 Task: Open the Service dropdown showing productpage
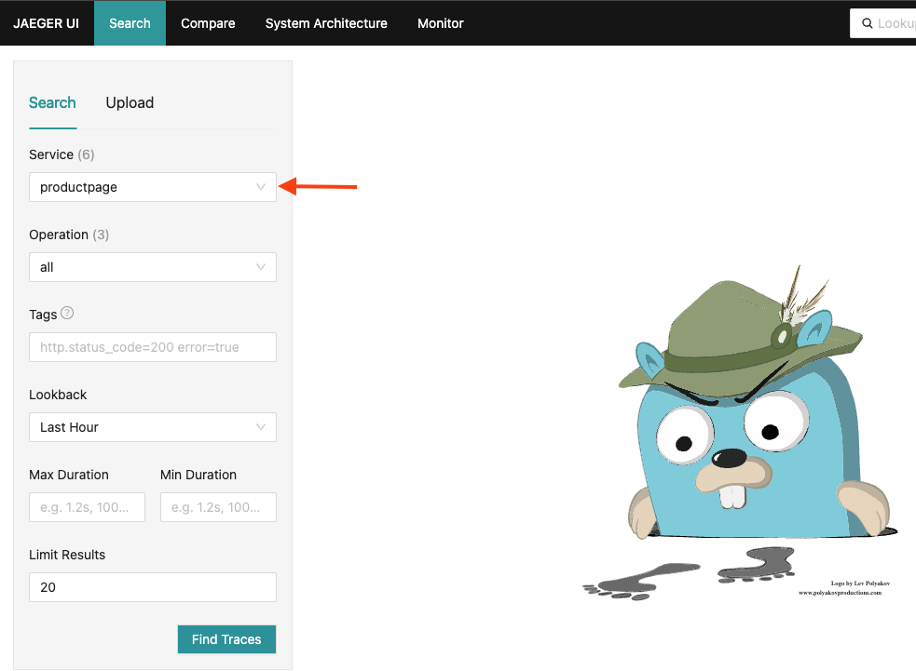point(140,186)
